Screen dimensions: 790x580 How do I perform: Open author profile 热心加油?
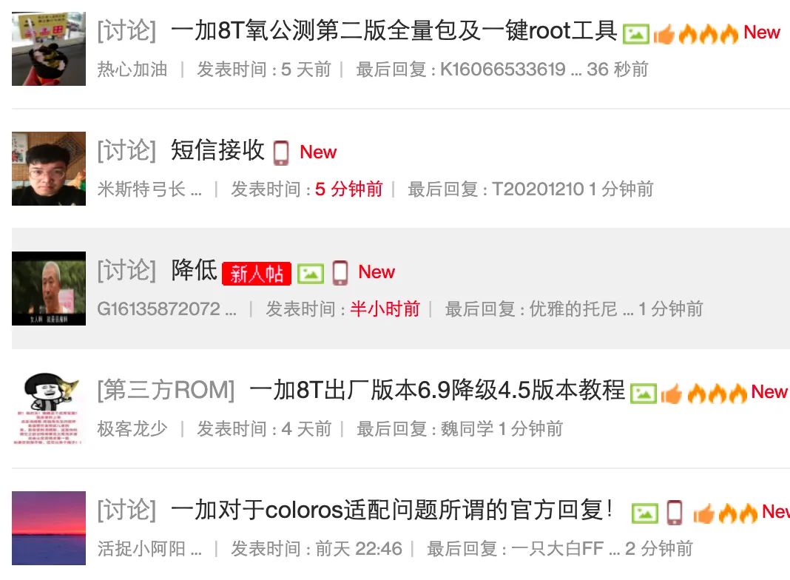point(132,69)
